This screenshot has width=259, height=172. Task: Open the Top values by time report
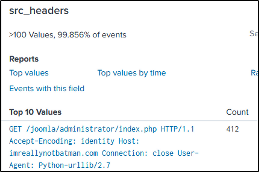(131, 73)
